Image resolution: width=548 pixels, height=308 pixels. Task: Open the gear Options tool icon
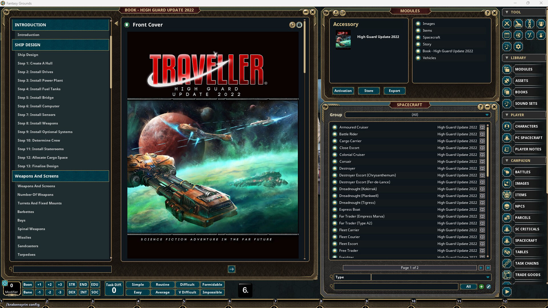pos(518,46)
